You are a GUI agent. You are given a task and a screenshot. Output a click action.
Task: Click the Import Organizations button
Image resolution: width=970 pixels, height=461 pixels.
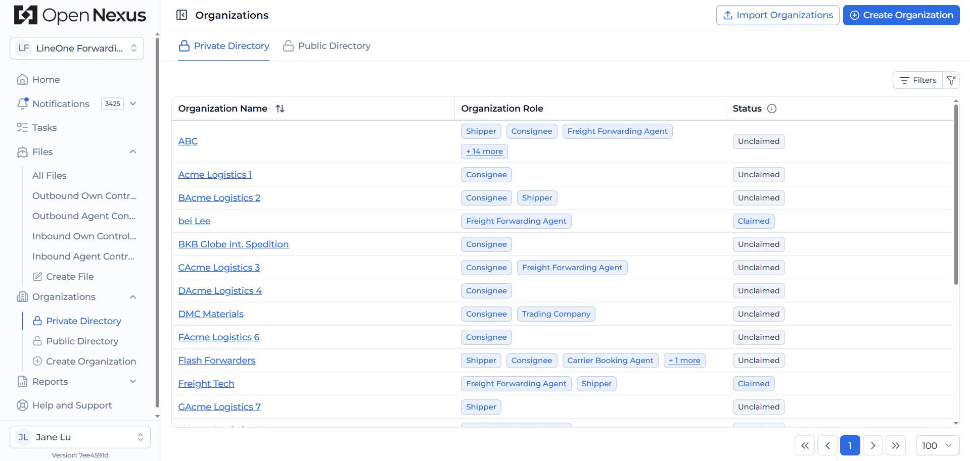[777, 15]
